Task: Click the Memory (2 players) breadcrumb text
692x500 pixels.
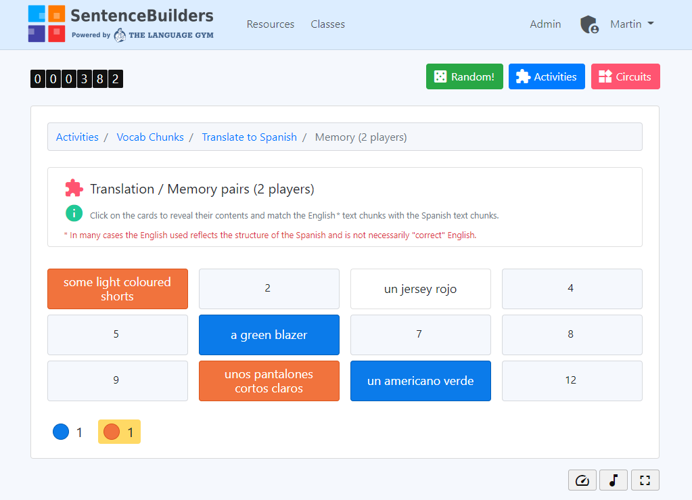Action: point(361,137)
